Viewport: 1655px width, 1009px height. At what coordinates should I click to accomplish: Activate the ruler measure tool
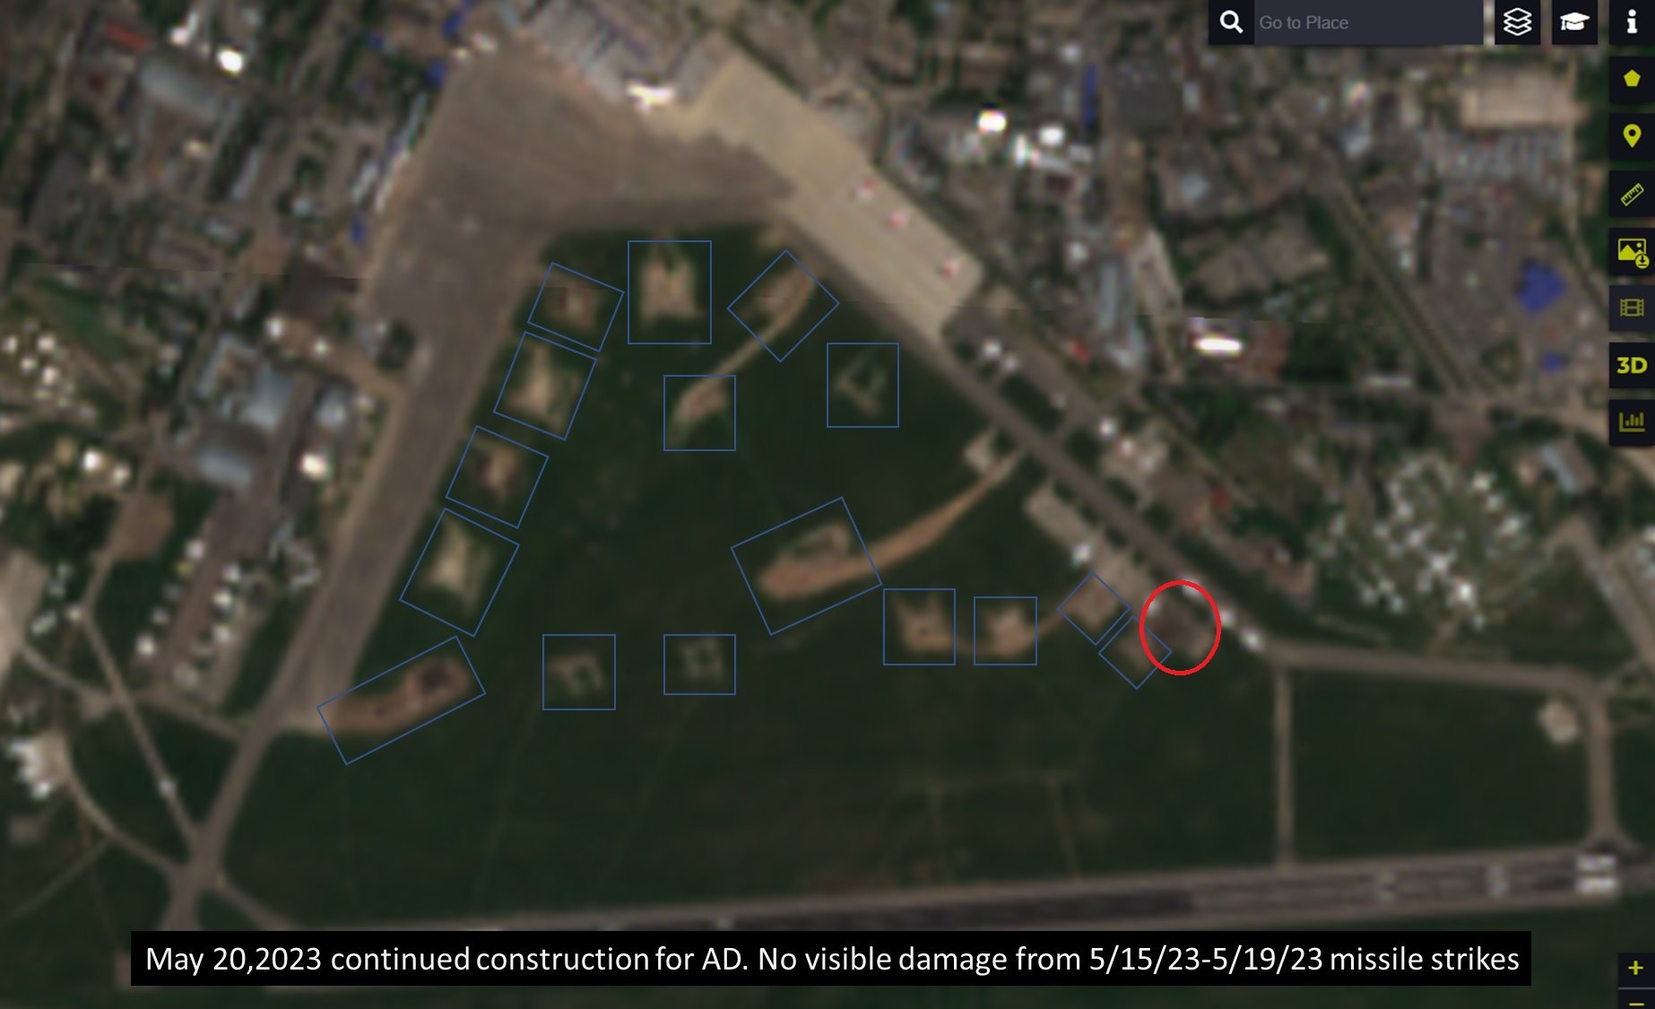tap(1632, 195)
